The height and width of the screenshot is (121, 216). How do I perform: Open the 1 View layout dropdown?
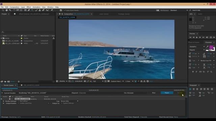tap(129, 81)
